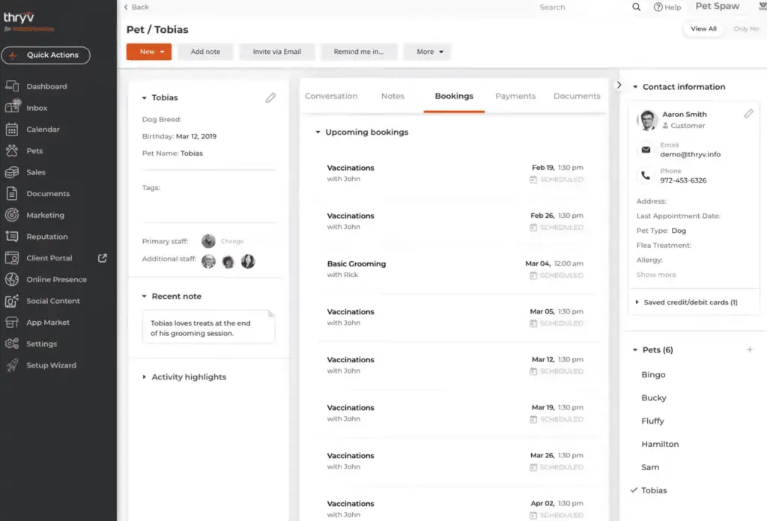The width and height of the screenshot is (767, 521).
Task: Select pet Bucky from list
Action: point(653,397)
